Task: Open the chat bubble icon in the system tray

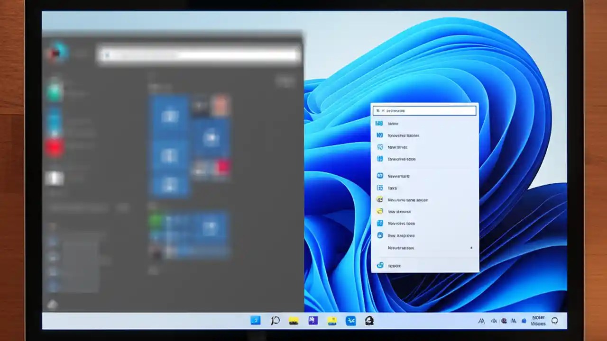Action: 554,321
